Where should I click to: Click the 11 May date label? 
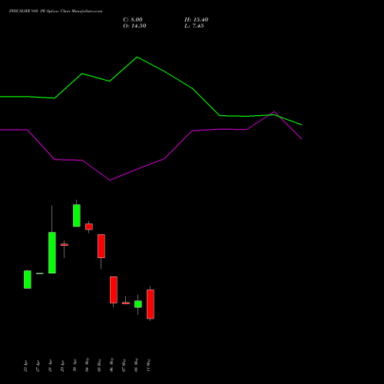(x=148, y=365)
